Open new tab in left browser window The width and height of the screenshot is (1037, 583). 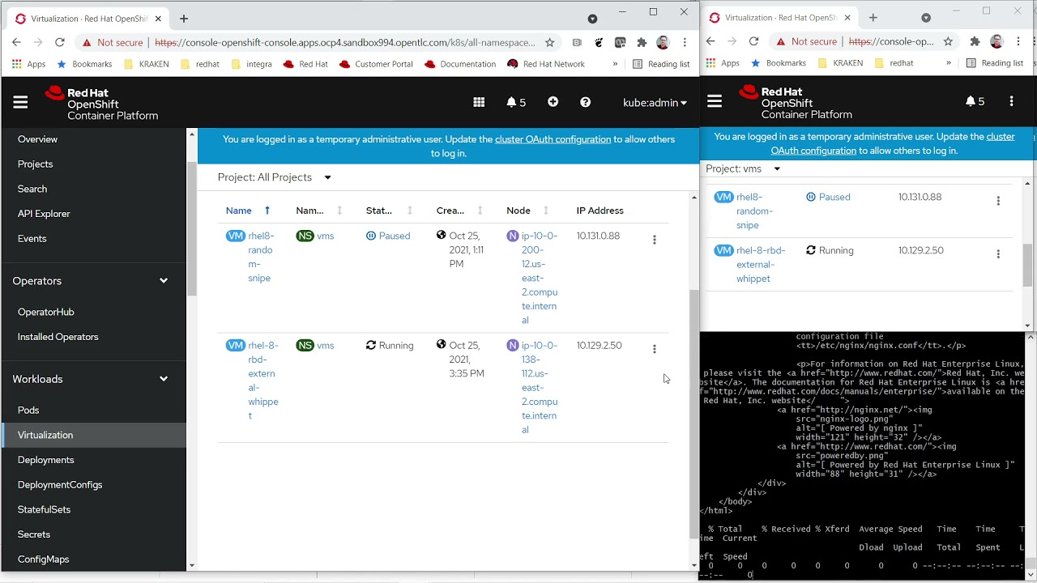click(184, 18)
